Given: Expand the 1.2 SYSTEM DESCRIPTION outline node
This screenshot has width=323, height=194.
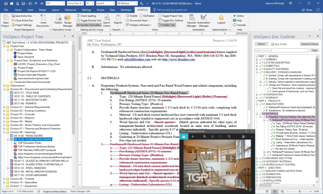Looking at the screenshot, I should tap(257, 63).
